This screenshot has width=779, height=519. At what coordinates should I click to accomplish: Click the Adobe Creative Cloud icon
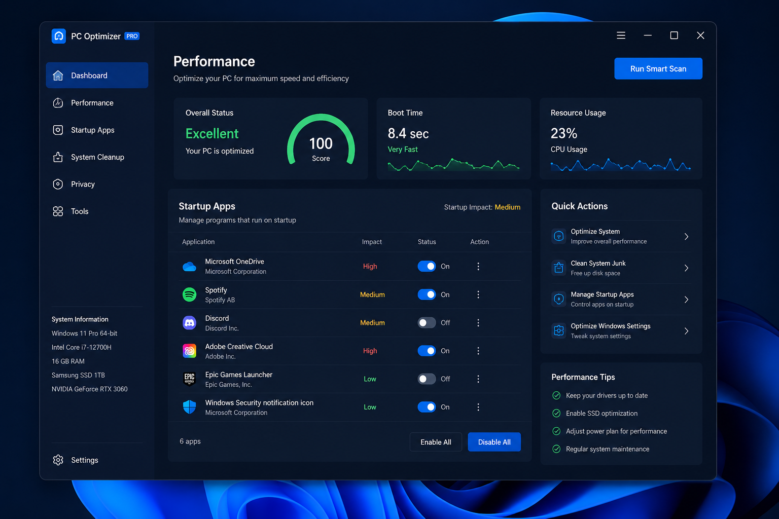(189, 351)
